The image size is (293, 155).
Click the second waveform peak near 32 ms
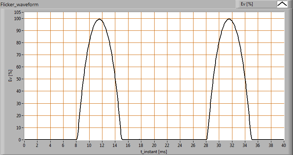point(229,19)
